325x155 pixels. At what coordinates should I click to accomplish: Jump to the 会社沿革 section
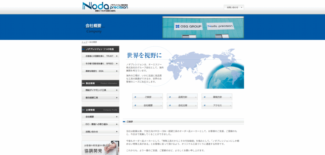[x=182, y=105]
